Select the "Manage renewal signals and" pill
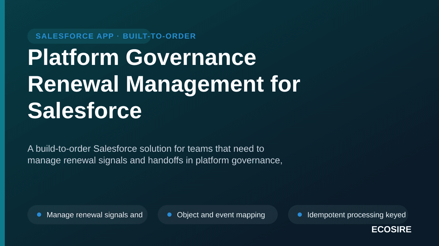Viewport: 439px width, 246px height. tap(87, 215)
